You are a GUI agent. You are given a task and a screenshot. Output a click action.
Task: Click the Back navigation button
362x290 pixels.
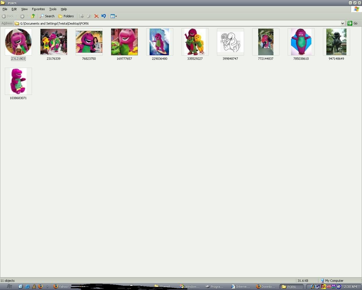click(x=8, y=16)
